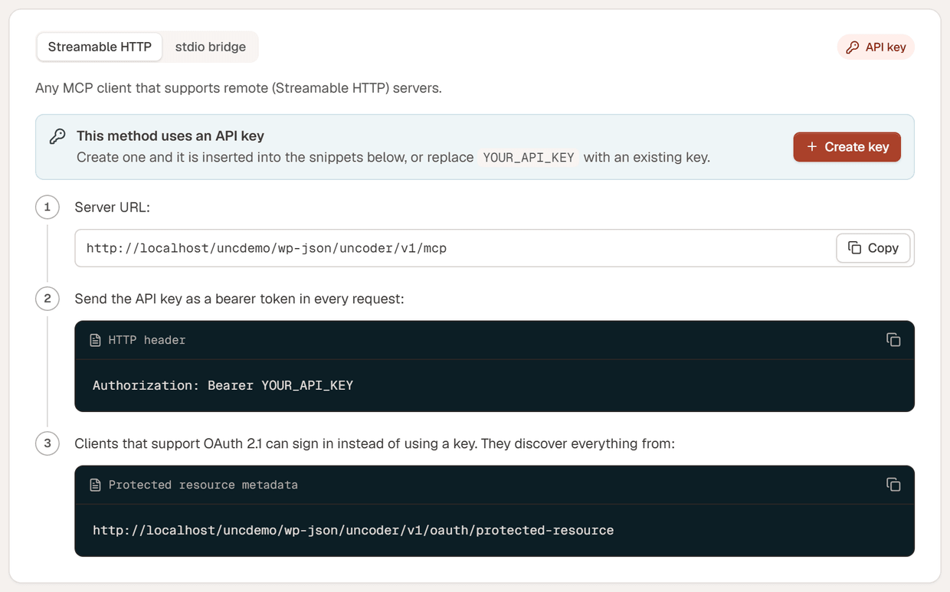Copy the HTTP header snippet
Screen dimensions: 950x592
[893, 339]
